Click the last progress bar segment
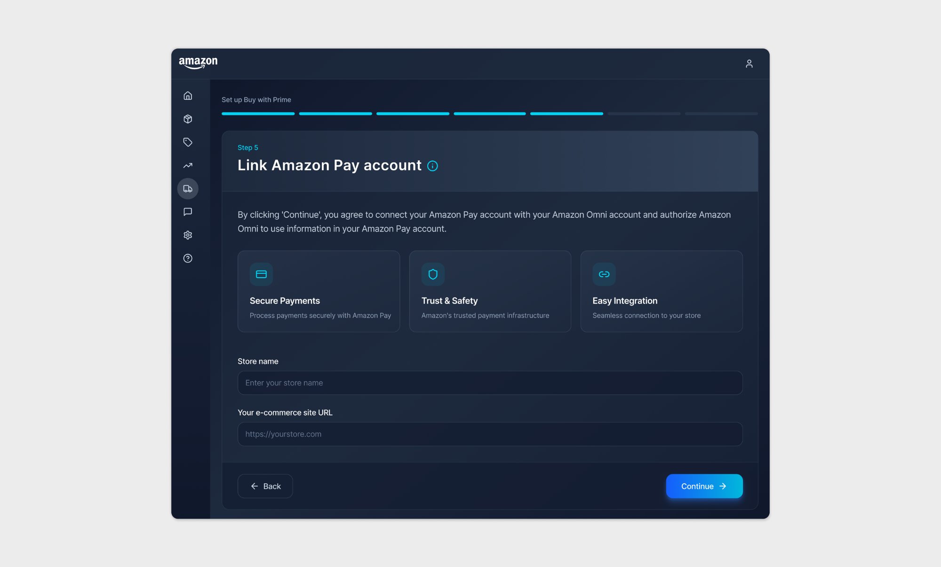Image resolution: width=941 pixels, height=567 pixels. click(721, 114)
